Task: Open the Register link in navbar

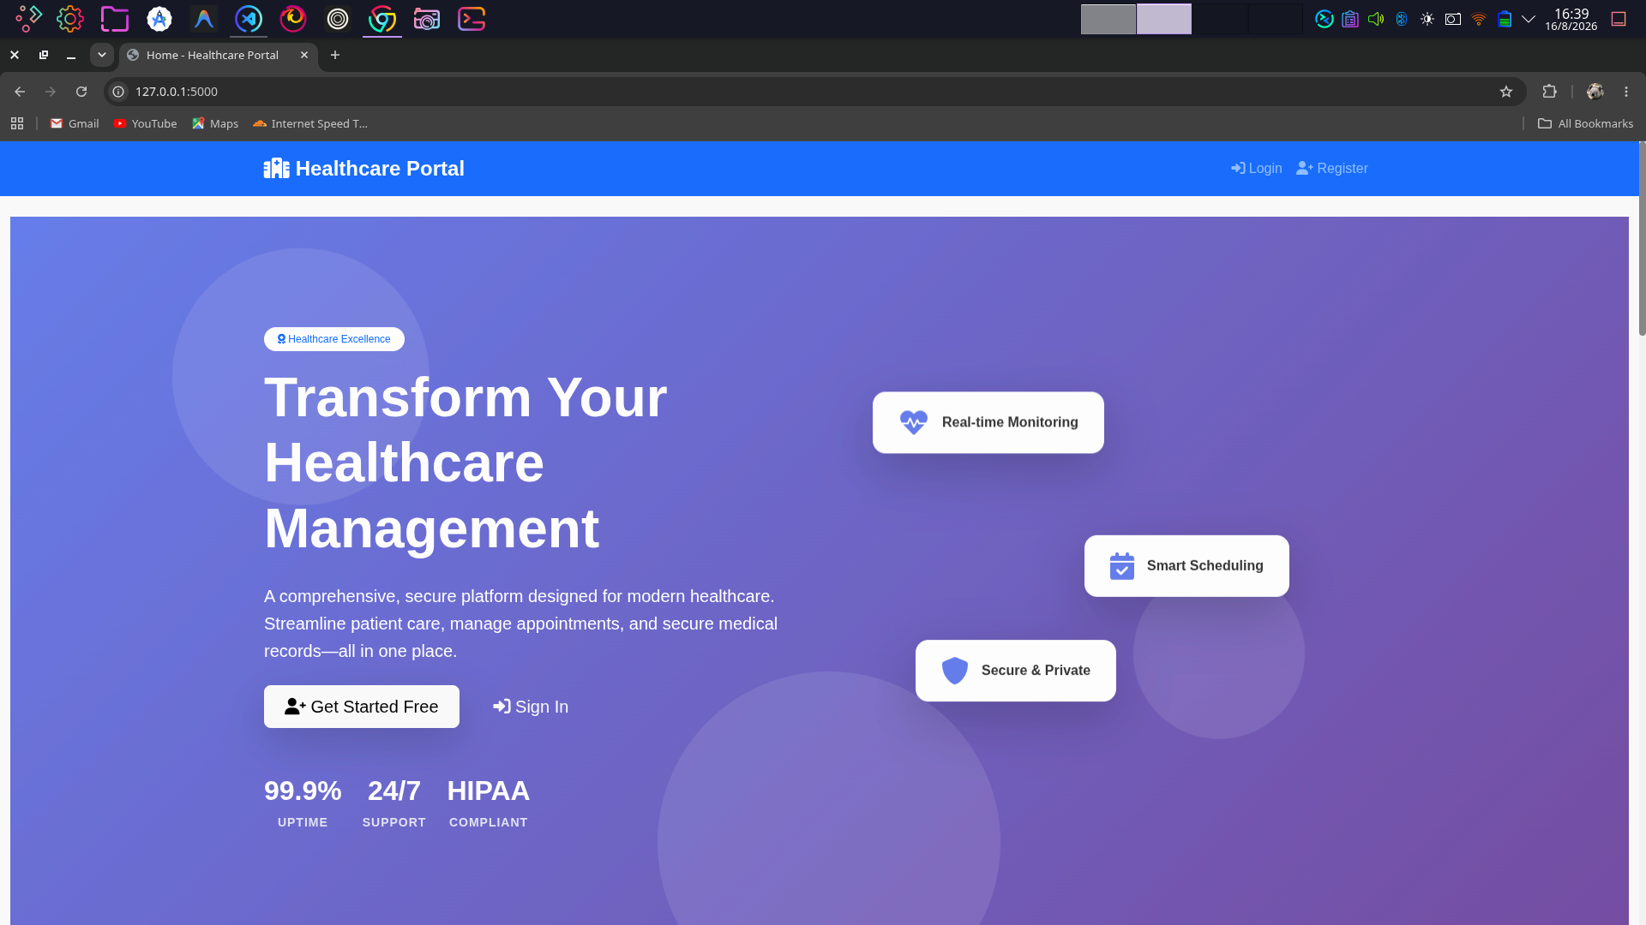Action: click(1332, 169)
